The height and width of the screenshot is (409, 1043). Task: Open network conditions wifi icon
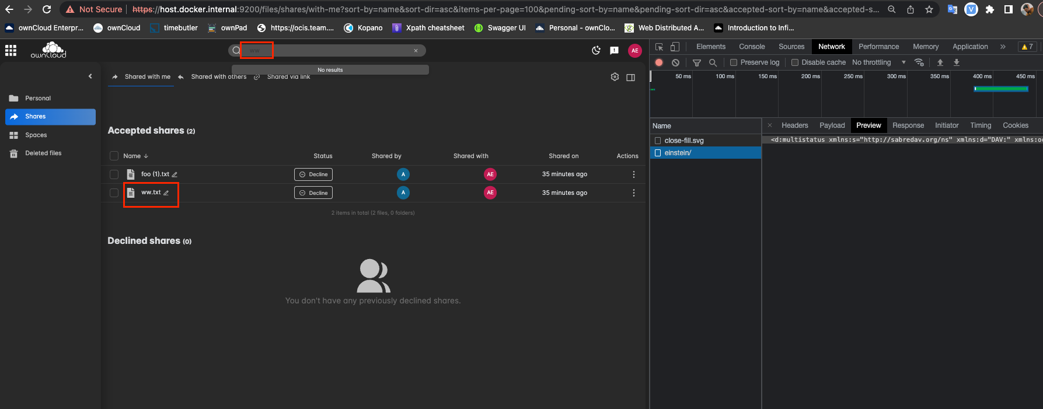coord(919,62)
